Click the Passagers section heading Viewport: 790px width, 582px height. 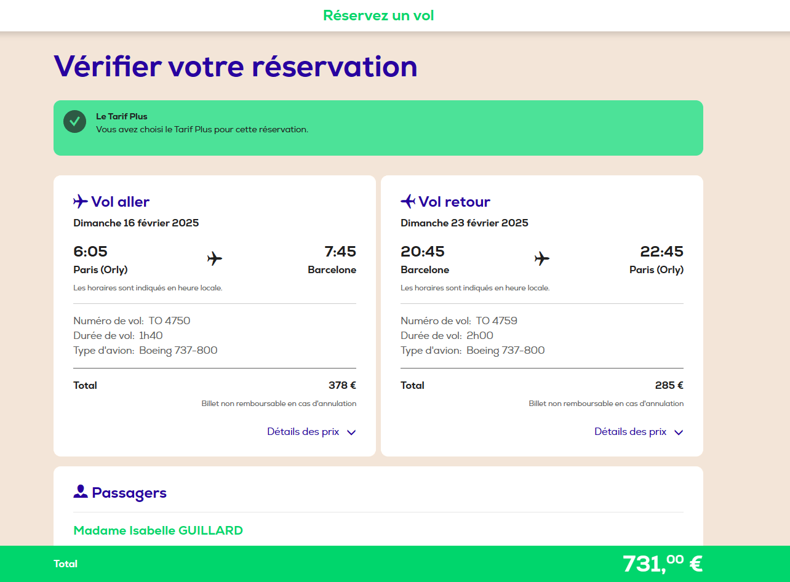[129, 493]
